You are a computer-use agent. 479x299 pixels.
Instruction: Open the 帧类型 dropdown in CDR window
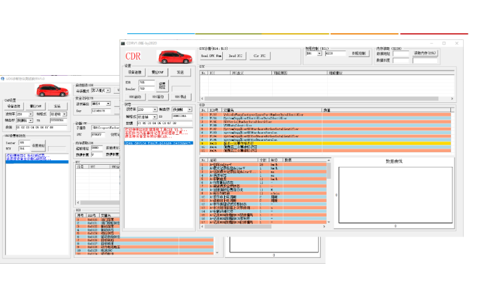tap(190, 110)
